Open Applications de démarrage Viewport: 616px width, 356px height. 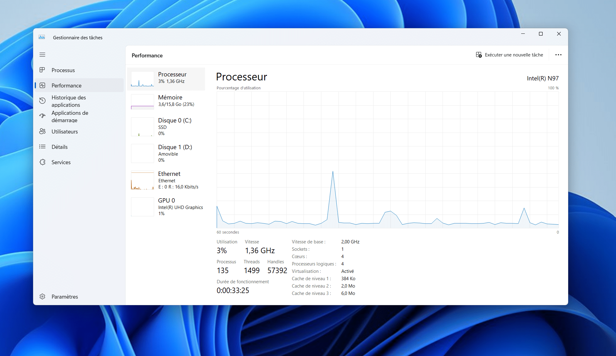[x=79, y=116]
